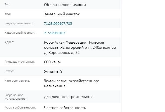
Task: Open cadastral quarter link 71:23:050107
Action: [x=55, y=33]
